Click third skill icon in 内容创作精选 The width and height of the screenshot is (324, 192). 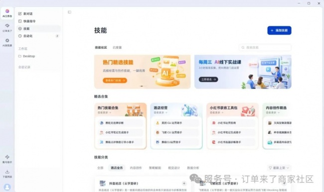point(270,142)
